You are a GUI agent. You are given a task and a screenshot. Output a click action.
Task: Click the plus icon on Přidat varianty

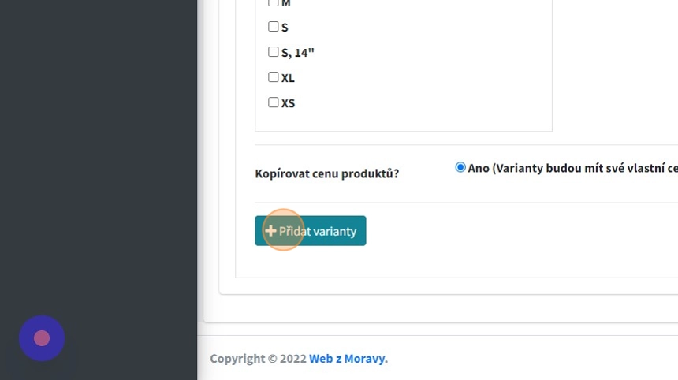coord(270,231)
